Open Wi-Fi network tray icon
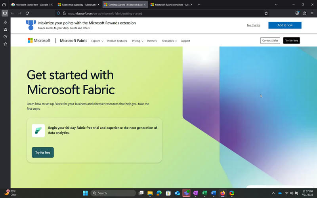Screen dimensions: 317x198 [286, 193]
